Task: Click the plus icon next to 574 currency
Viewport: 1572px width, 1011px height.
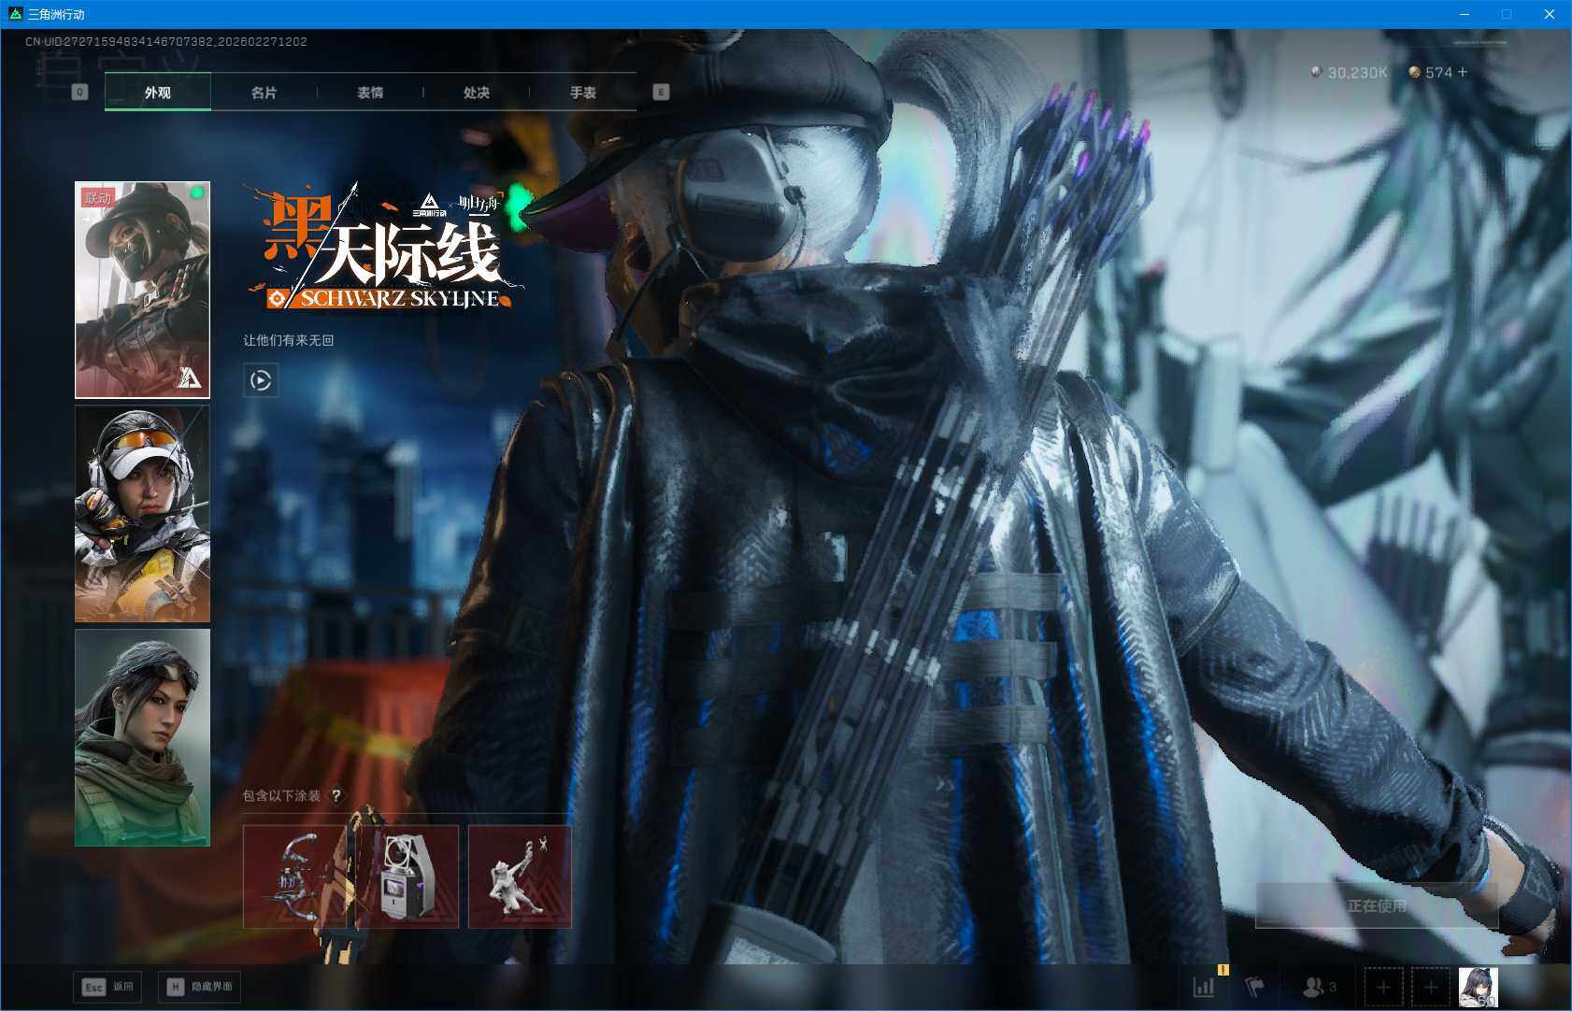Action: coord(1463,72)
